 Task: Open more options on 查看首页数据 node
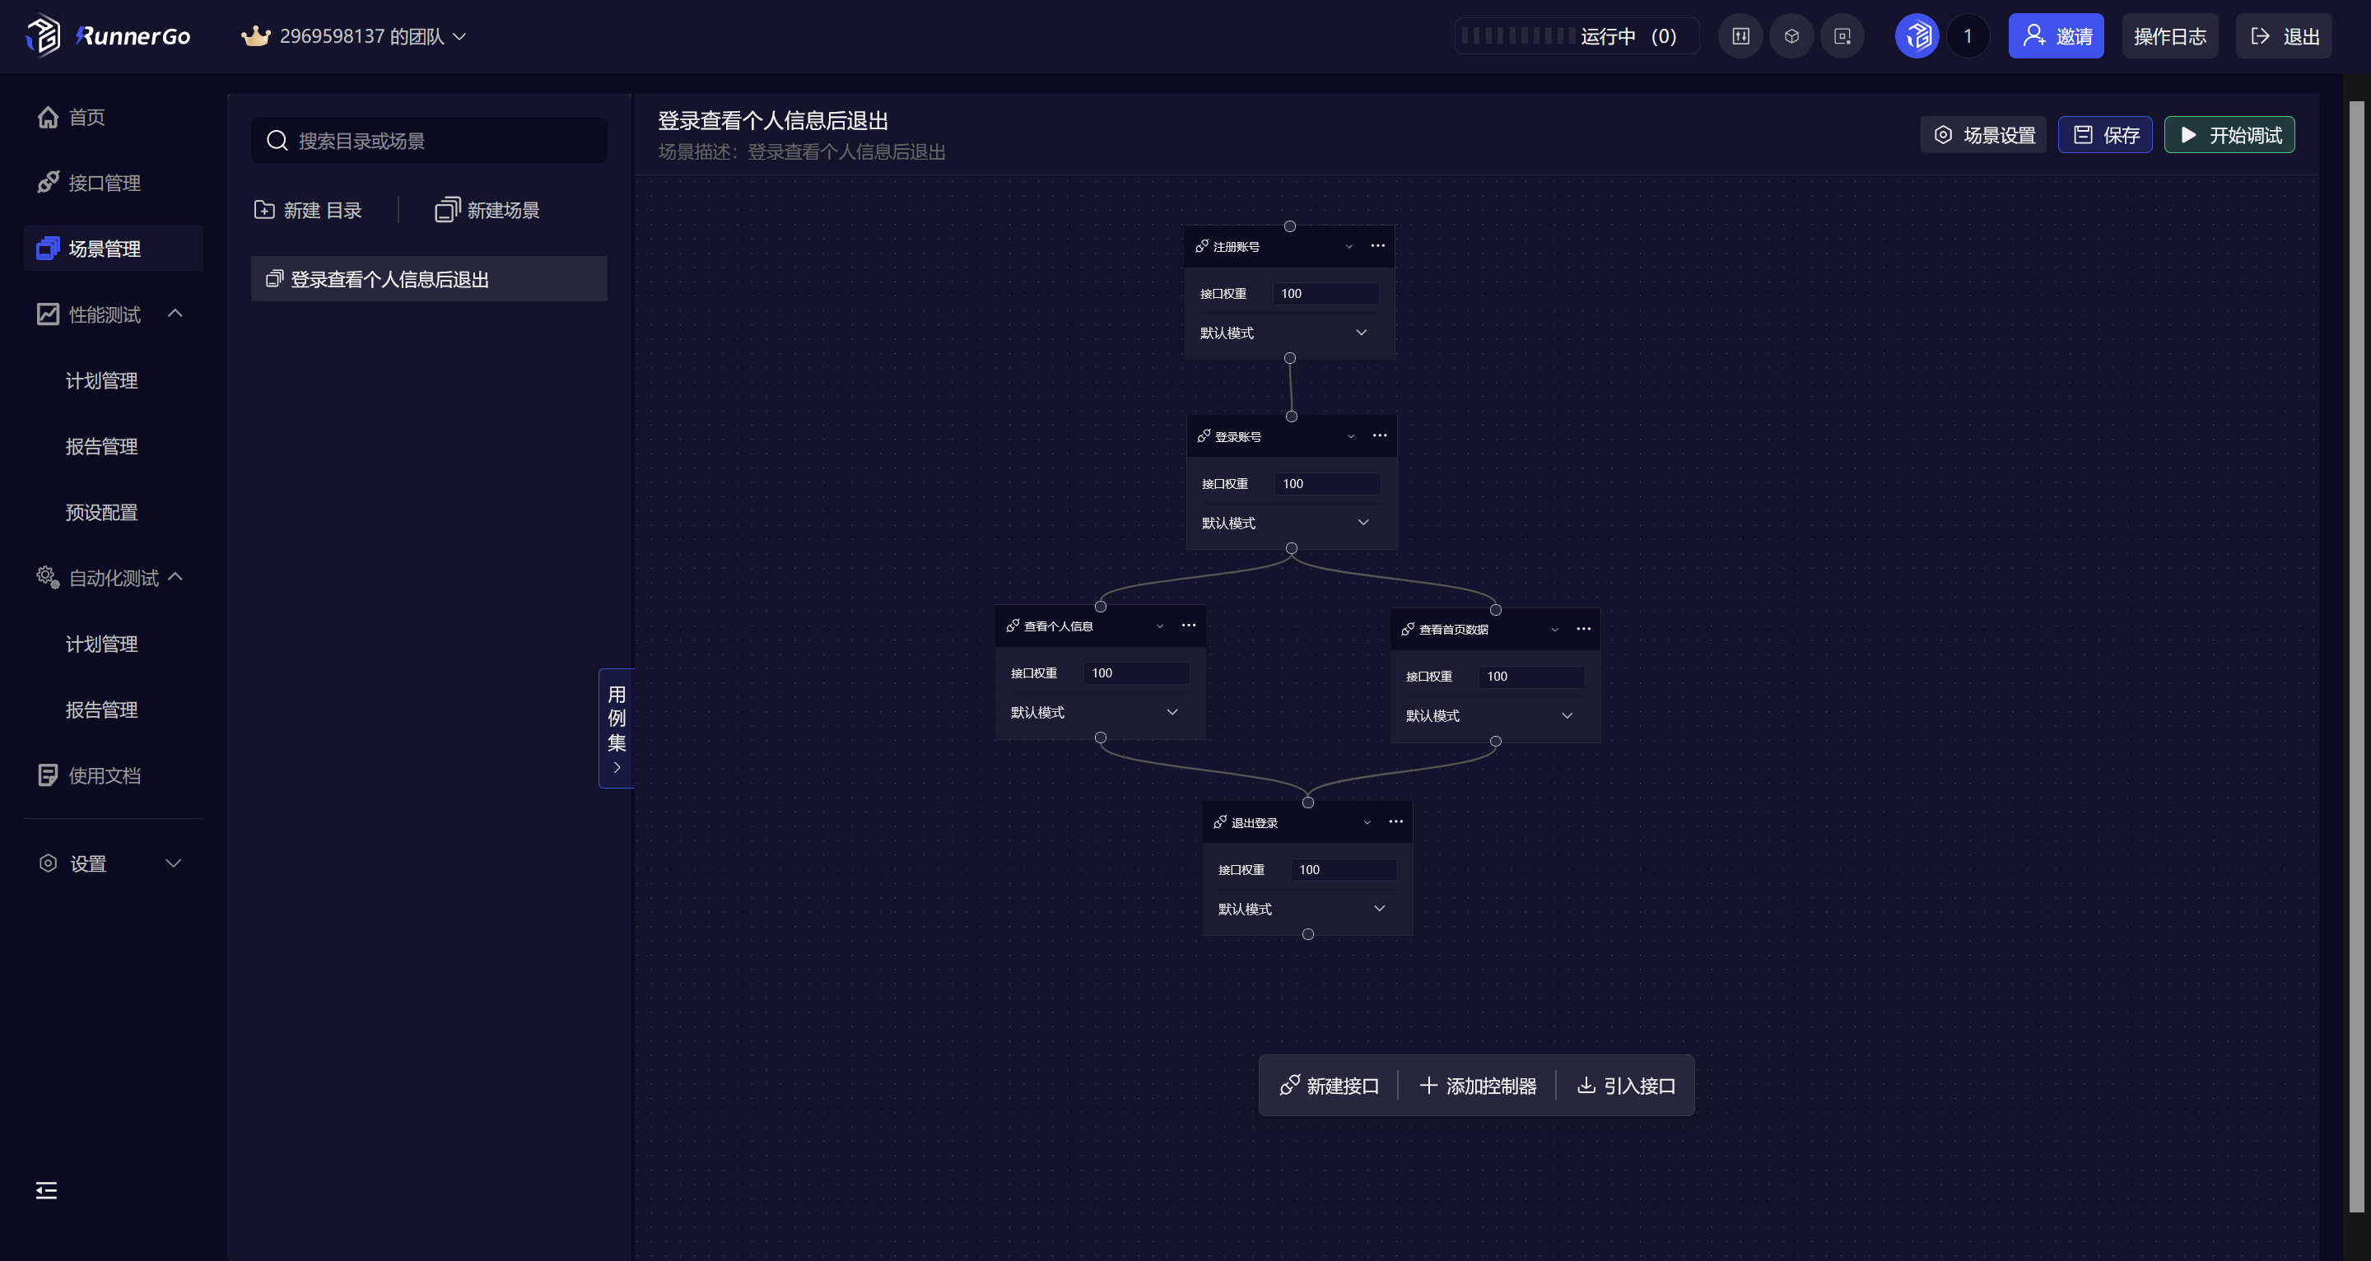click(1584, 629)
